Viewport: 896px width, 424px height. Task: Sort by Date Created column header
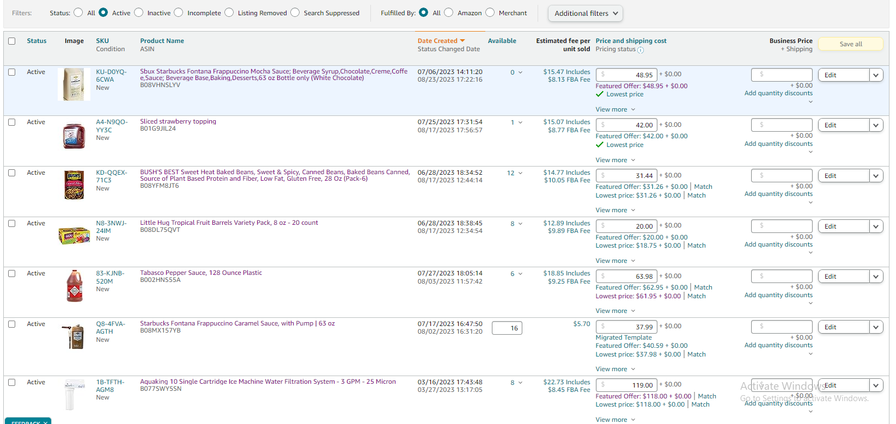pyautogui.click(x=437, y=41)
